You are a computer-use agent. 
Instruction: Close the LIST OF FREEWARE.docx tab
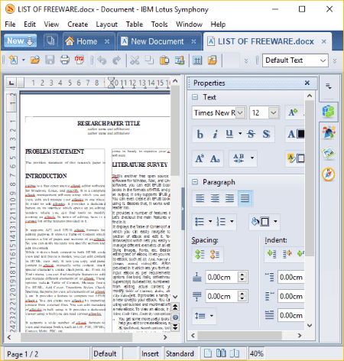[x=323, y=41]
